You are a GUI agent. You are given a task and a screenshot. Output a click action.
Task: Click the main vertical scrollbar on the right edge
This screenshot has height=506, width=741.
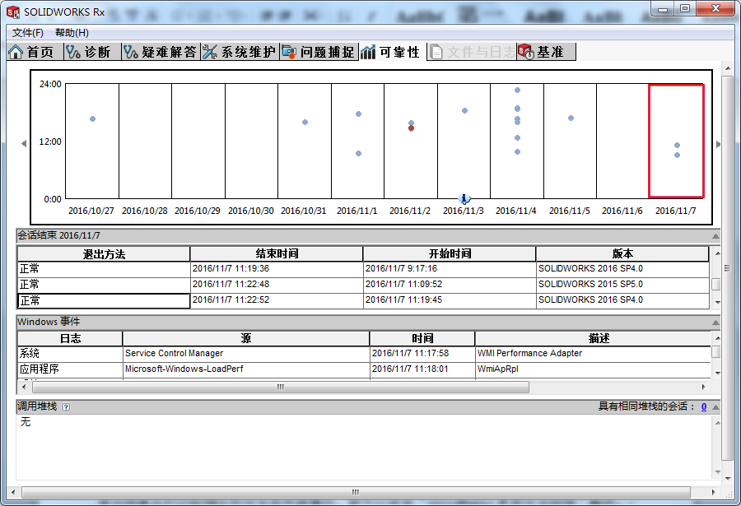coord(728,268)
